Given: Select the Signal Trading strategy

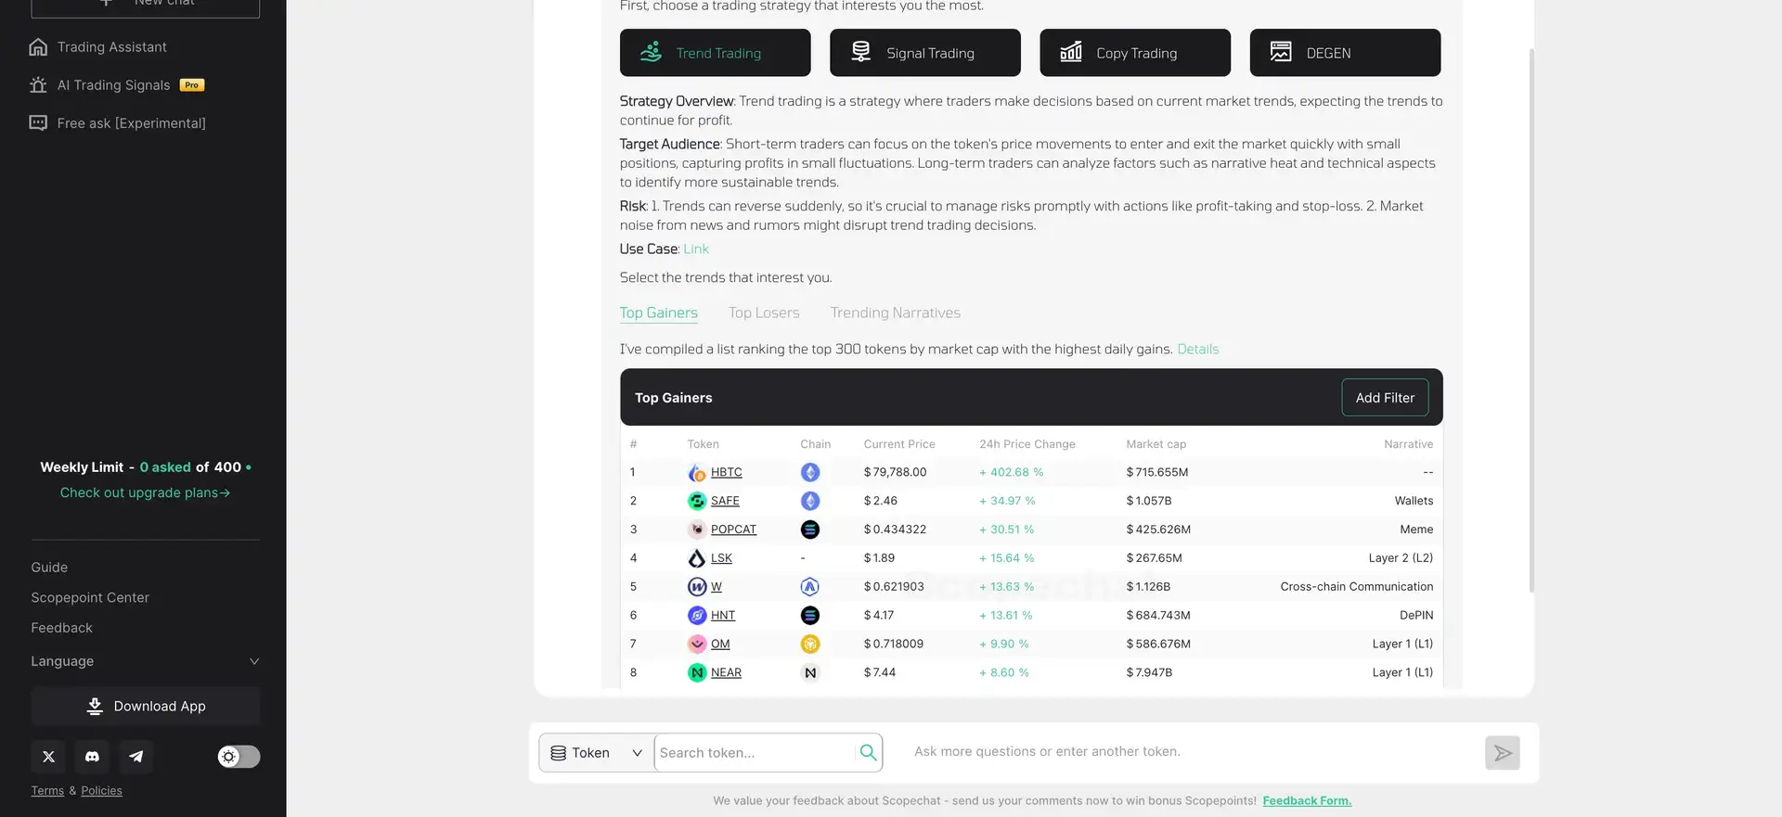Looking at the screenshot, I should 924,53.
